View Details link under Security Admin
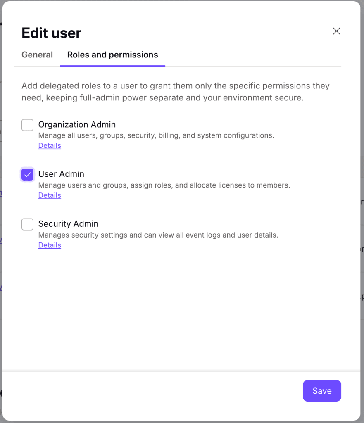Image resolution: width=364 pixels, height=423 pixels. (x=50, y=245)
